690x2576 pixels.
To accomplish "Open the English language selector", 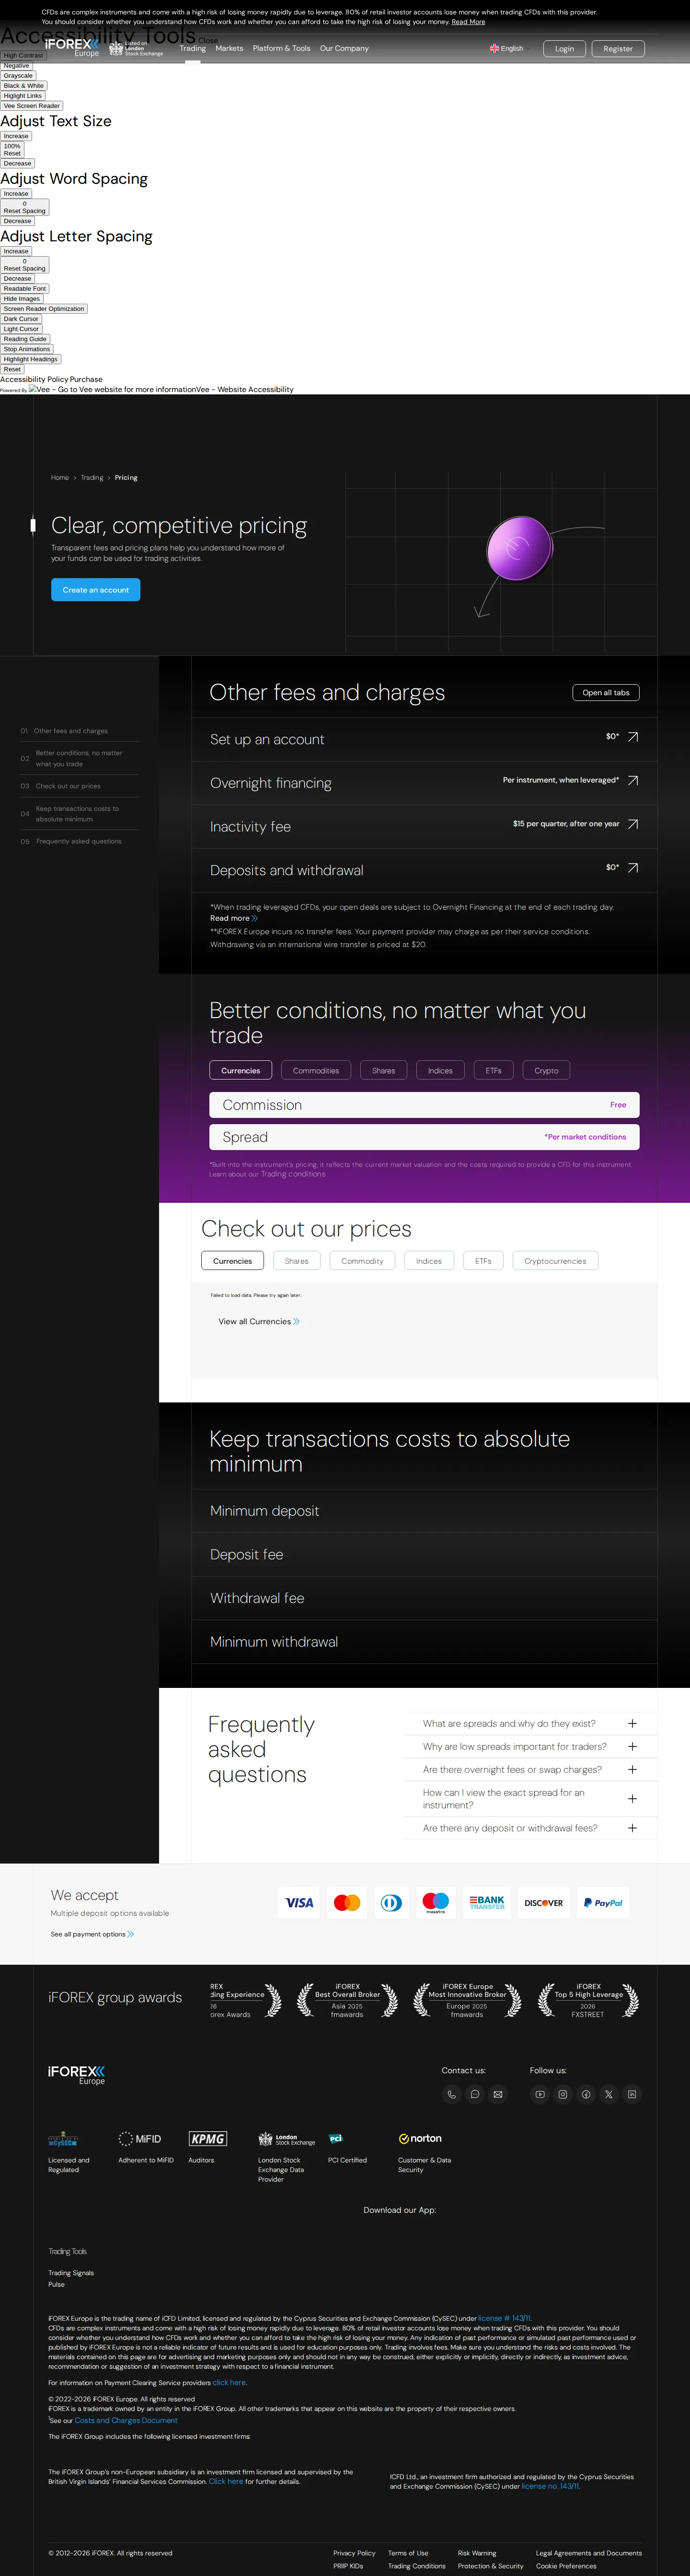I will 506,48.
